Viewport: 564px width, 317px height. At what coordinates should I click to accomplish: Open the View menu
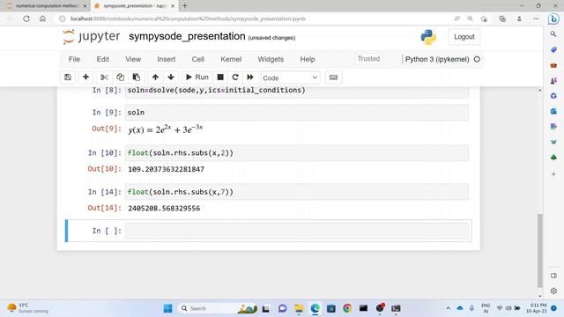pyautogui.click(x=133, y=59)
